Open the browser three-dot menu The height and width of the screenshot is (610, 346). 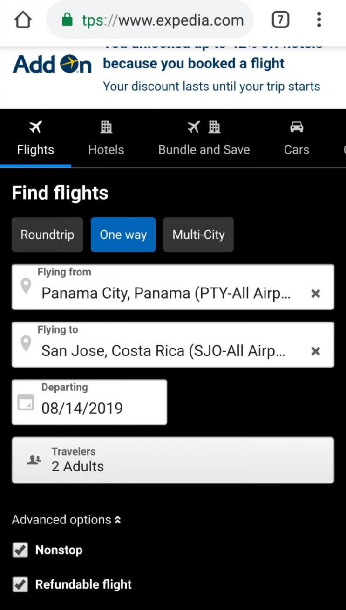pyautogui.click(x=319, y=20)
